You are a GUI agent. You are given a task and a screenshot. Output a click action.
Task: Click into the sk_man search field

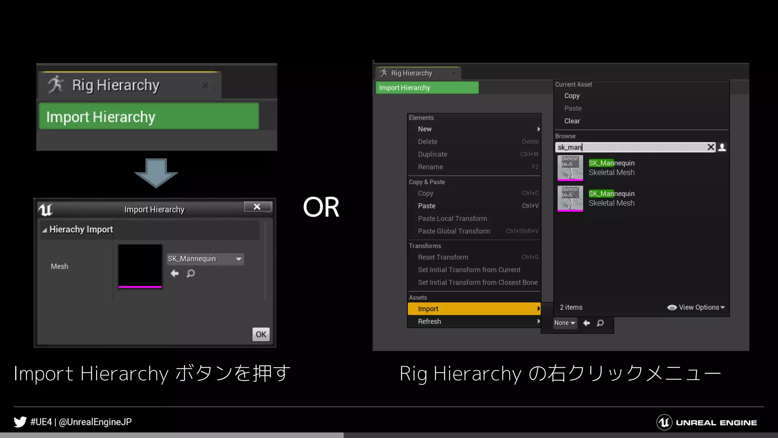coord(631,147)
